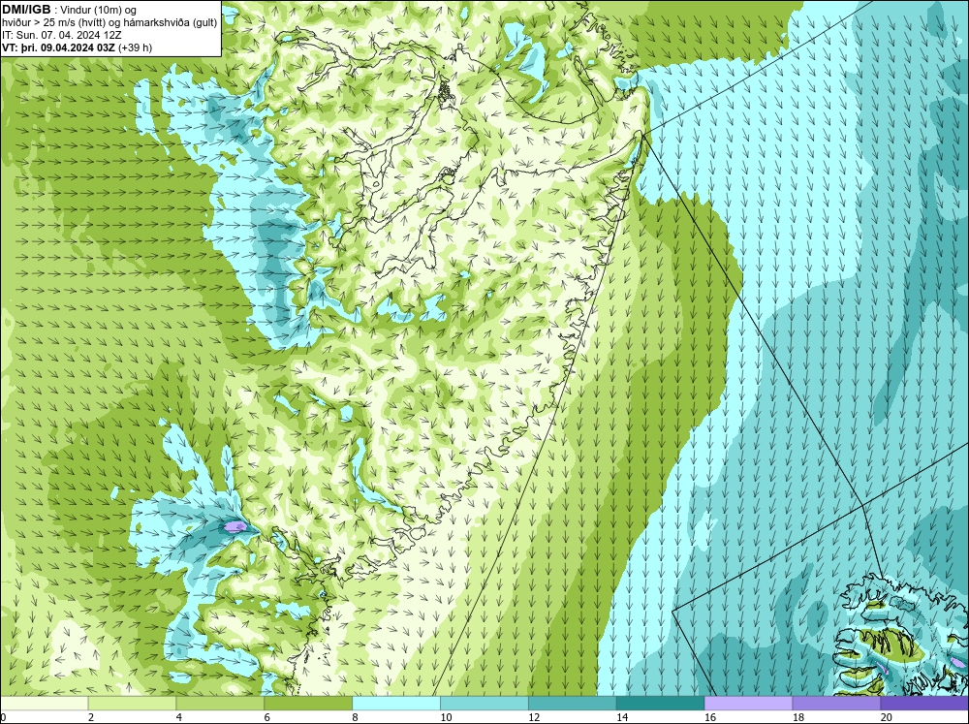
Task: Click the 4-6 m/s green legend swatch
Action: pyautogui.click(x=220, y=704)
